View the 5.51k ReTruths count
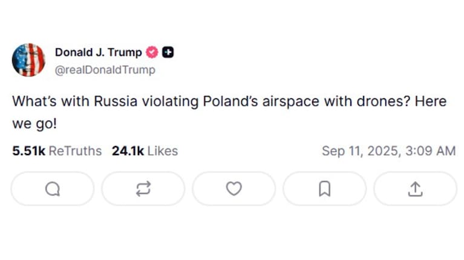 click(28, 151)
